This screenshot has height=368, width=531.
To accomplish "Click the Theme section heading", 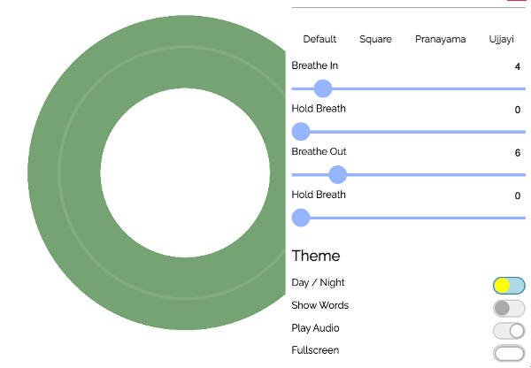I will [316, 256].
